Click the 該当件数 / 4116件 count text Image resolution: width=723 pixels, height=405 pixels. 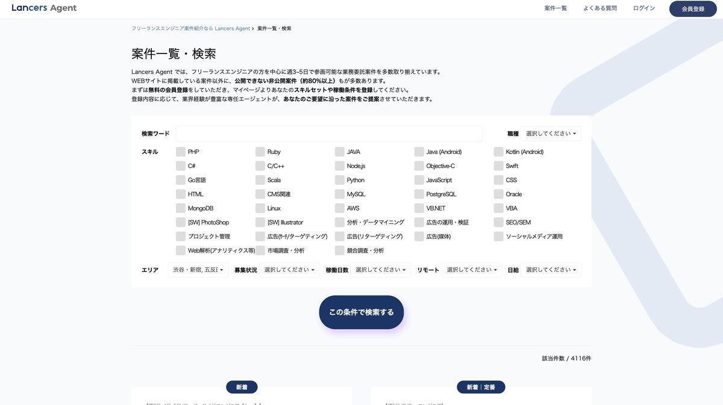point(566,359)
